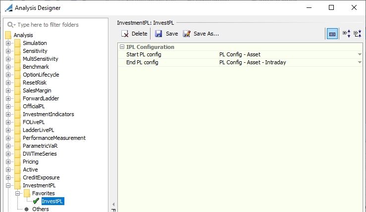Select the OptionLifecycle tree item

(41, 75)
